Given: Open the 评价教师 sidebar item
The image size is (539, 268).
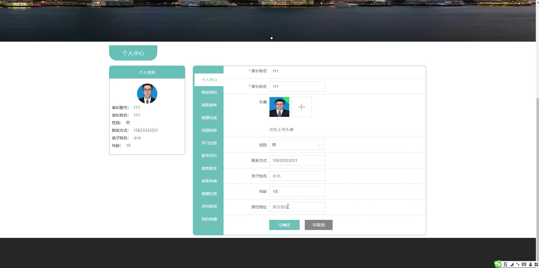Looking at the screenshot, I should click(x=209, y=206).
